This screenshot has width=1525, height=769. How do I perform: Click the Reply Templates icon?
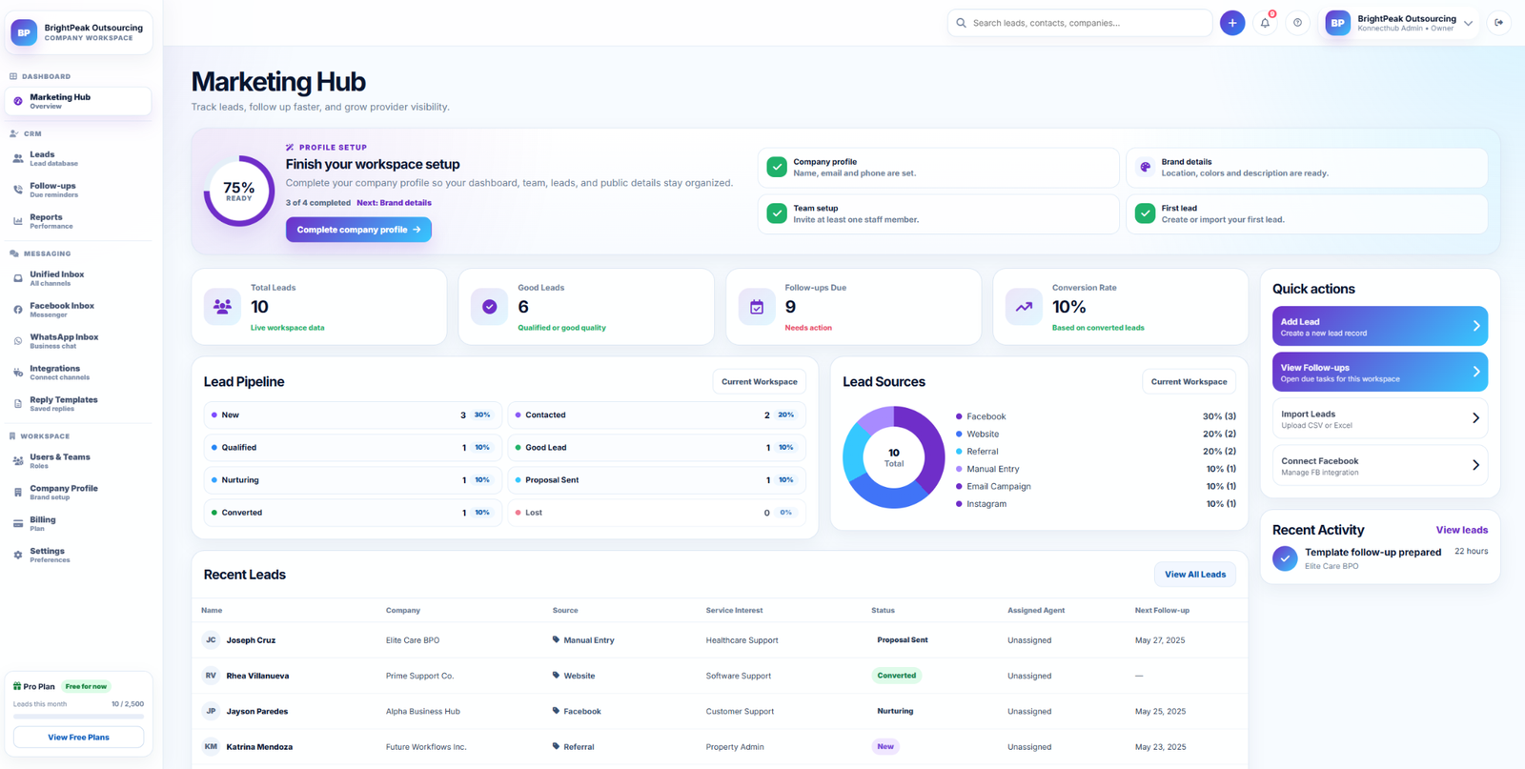[x=17, y=404]
